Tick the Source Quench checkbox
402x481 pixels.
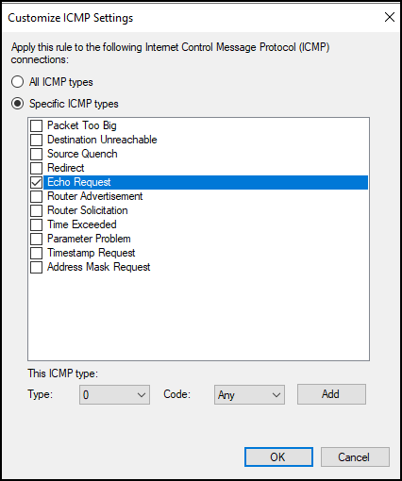(37, 154)
